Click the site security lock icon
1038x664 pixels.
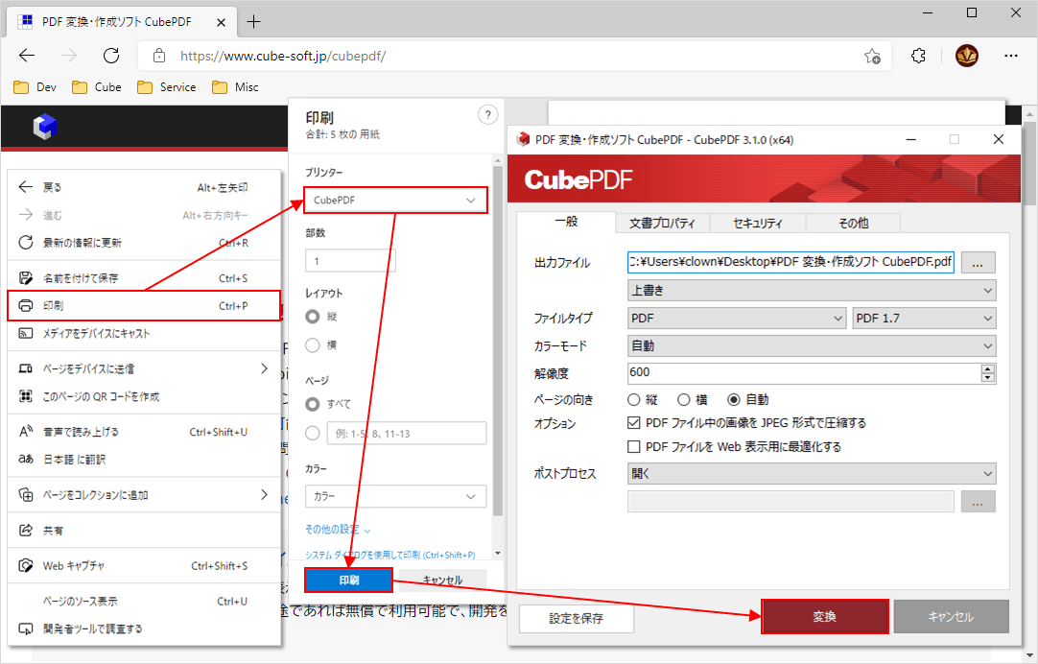[159, 56]
